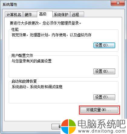Screen dimensions: 127x134
Task: Click the 电脑系统吧 watermark text
Action: coord(102,124)
